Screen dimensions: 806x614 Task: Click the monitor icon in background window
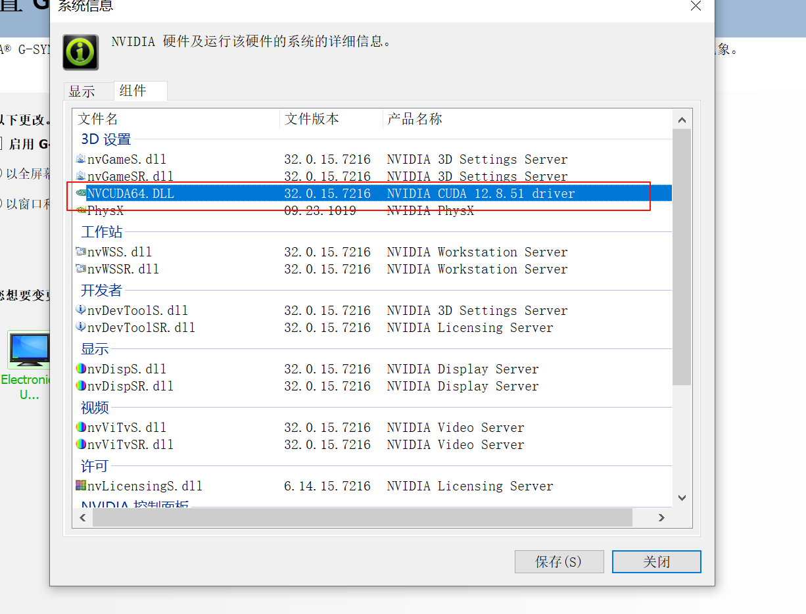click(29, 350)
